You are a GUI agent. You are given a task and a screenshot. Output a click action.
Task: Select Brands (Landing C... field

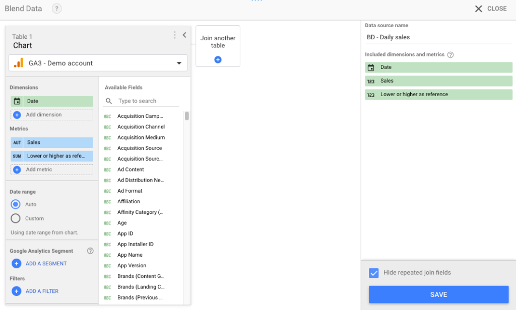click(x=141, y=287)
